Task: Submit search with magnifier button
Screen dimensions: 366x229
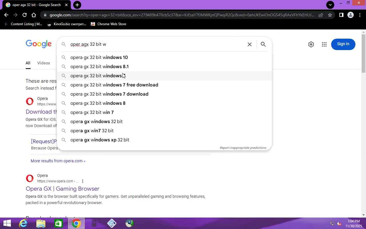Action: [263, 44]
